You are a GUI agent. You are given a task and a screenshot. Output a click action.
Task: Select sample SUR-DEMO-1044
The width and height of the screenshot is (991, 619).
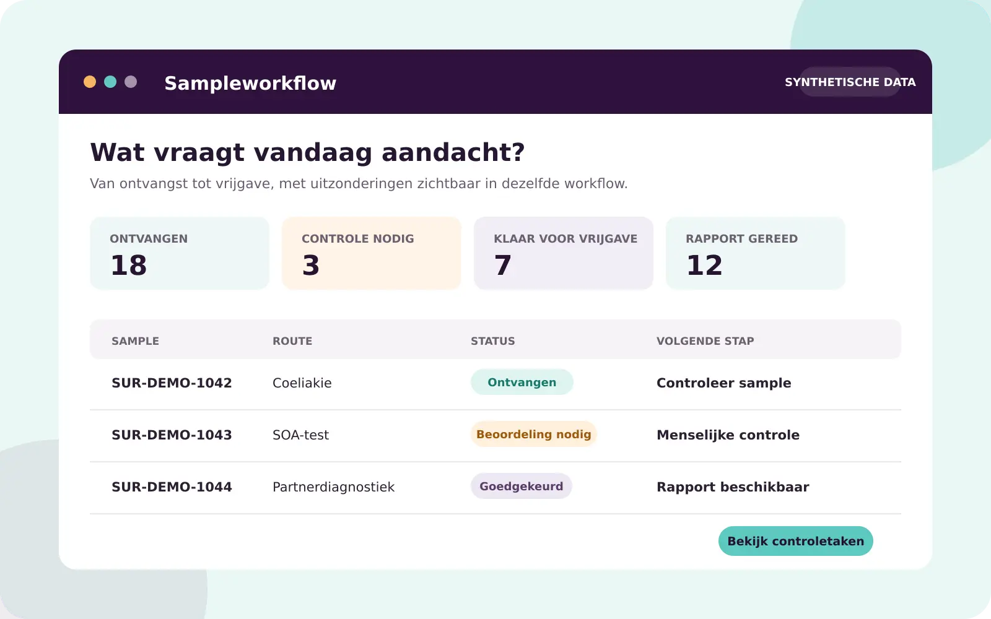point(172,487)
